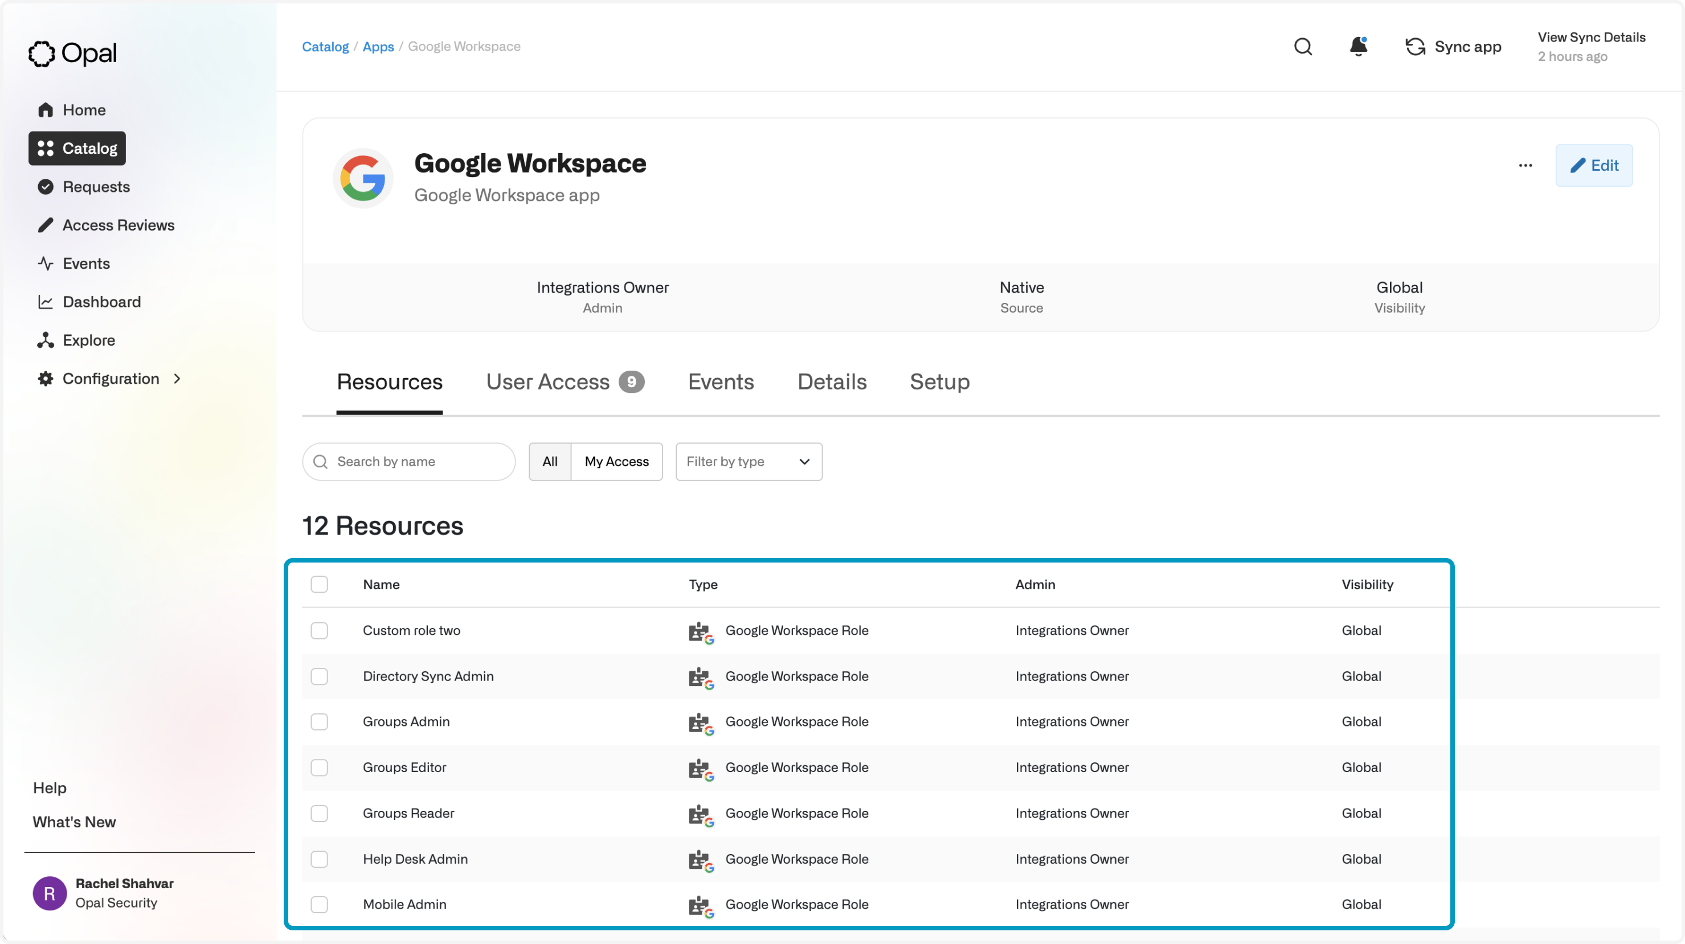This screenshot has height=944, width=1685.
Task: Click the Opal logo
Action: tap(72, 53)
